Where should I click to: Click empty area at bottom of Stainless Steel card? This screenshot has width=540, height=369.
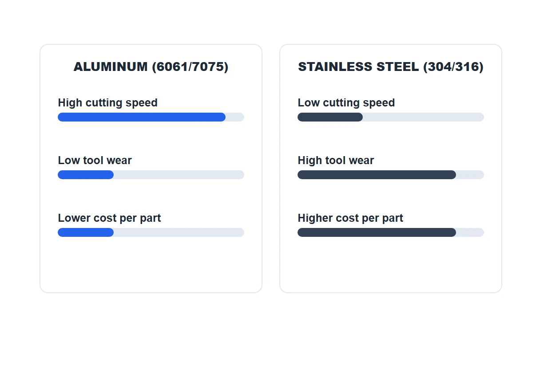pos(391,266)
